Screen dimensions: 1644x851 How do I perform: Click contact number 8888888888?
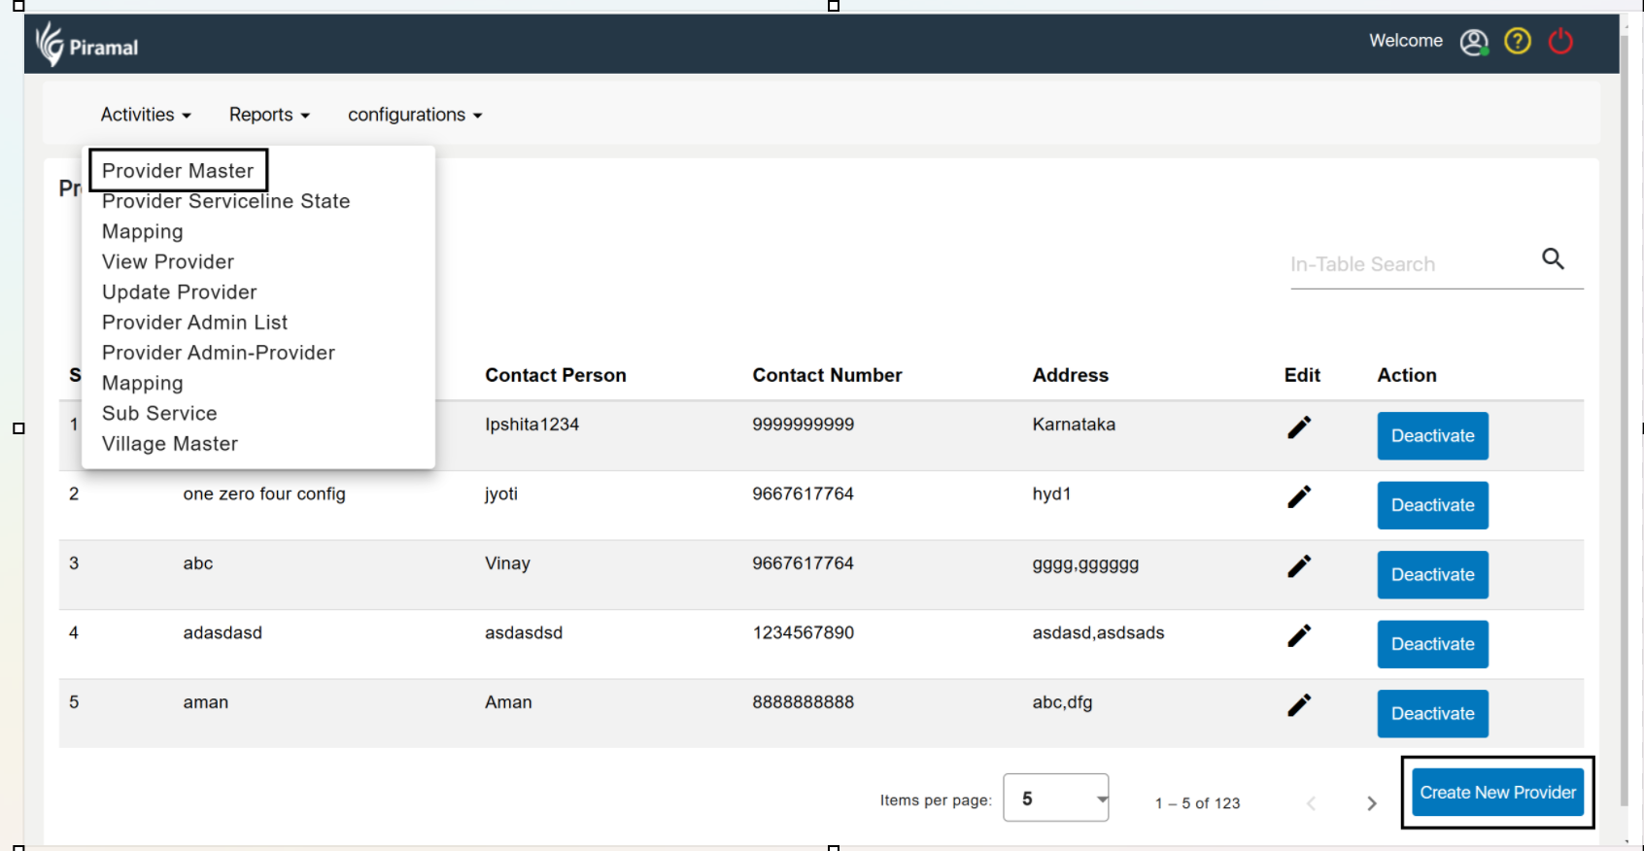pyautogui.click(x=803, y=702)
